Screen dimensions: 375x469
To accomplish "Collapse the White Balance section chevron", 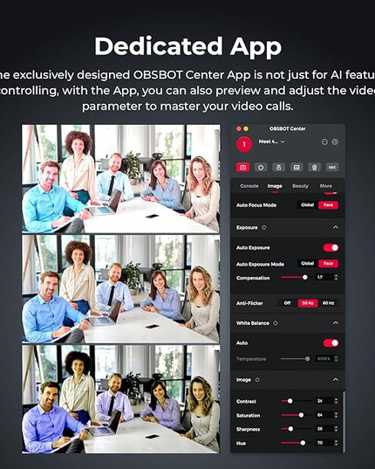I will coord(335,323).
